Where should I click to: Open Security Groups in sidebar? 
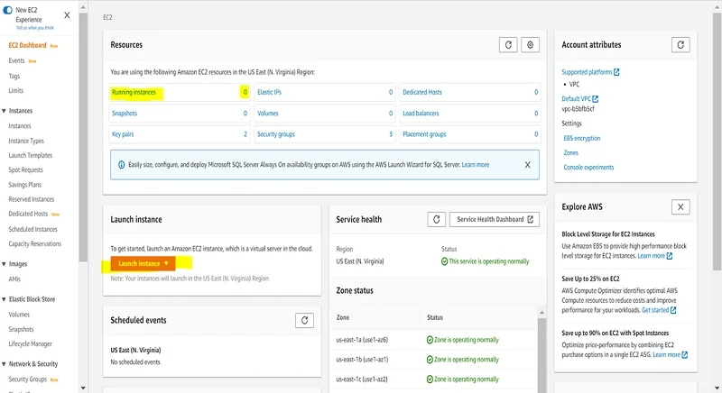coord(28,379)
